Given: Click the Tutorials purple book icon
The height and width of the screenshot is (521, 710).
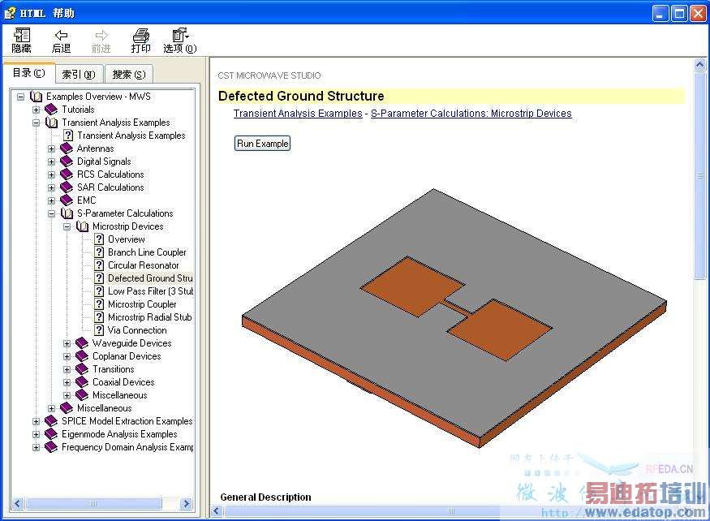Looking at the screenshot, I should click(x=51, y=110).
